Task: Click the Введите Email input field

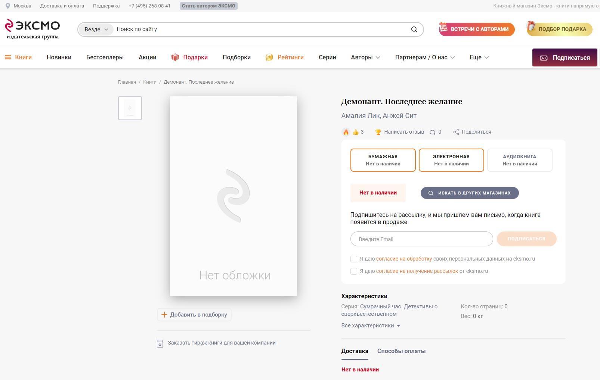Action: [x=421, y=239]
